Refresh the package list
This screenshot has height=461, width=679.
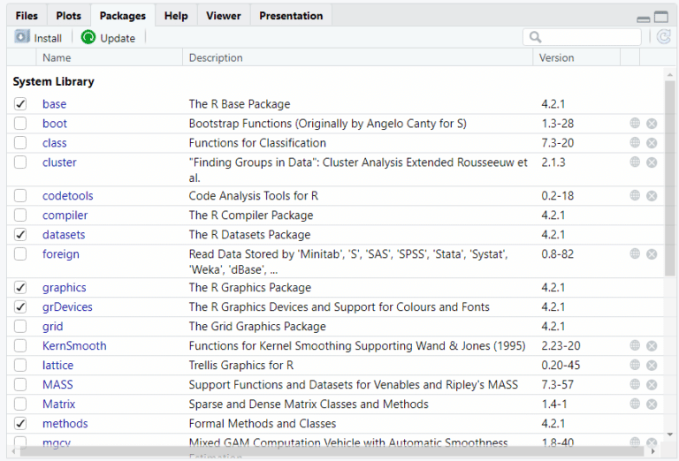click(663, 37)
